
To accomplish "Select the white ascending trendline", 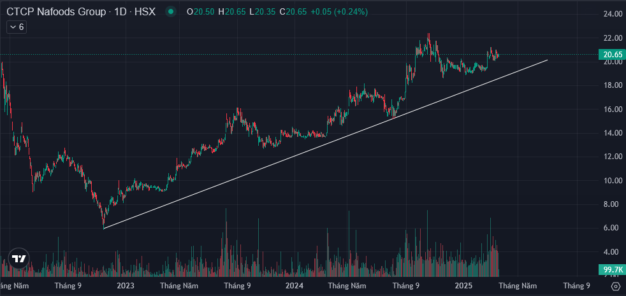I will pos(325,144).
